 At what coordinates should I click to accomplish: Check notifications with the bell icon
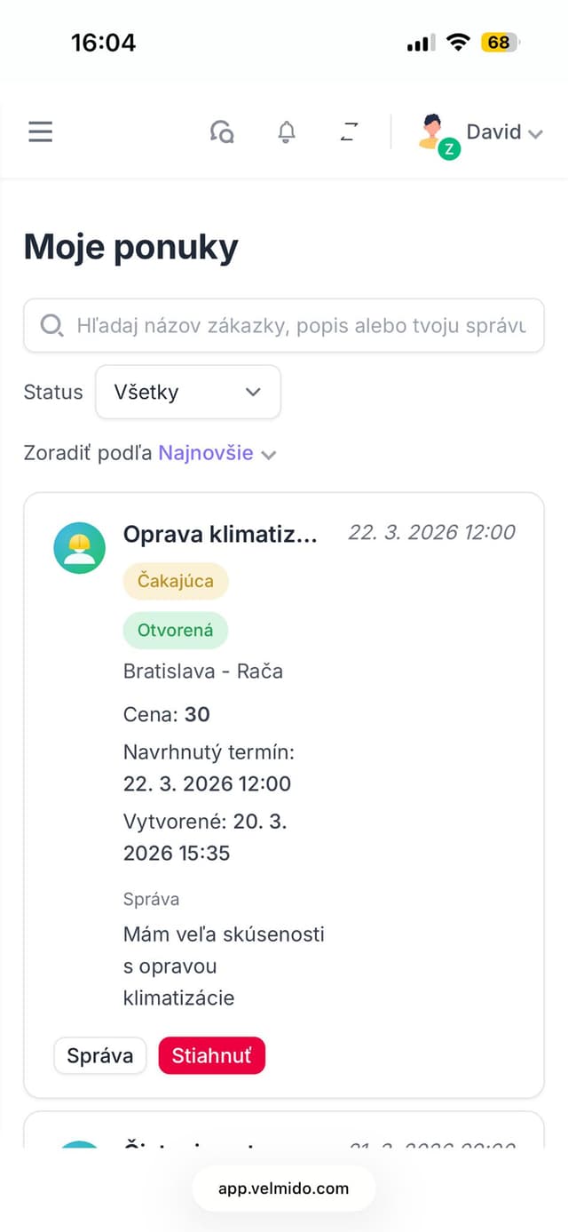point(286,131)
